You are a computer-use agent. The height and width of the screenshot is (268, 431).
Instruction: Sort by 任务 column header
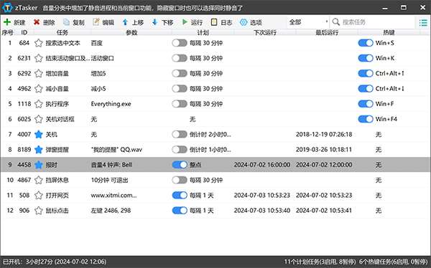pyautogui.click(x=62, y=32)
